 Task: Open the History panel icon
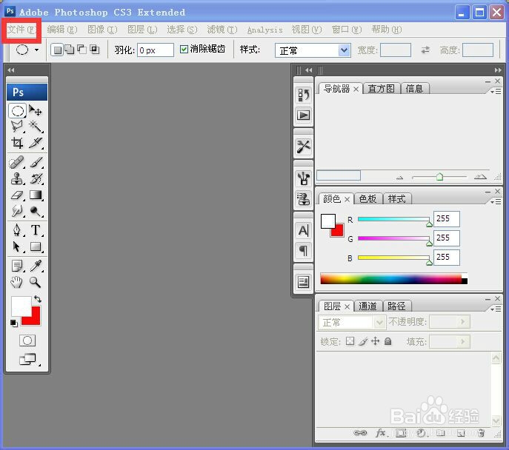(x=303, y=95)
